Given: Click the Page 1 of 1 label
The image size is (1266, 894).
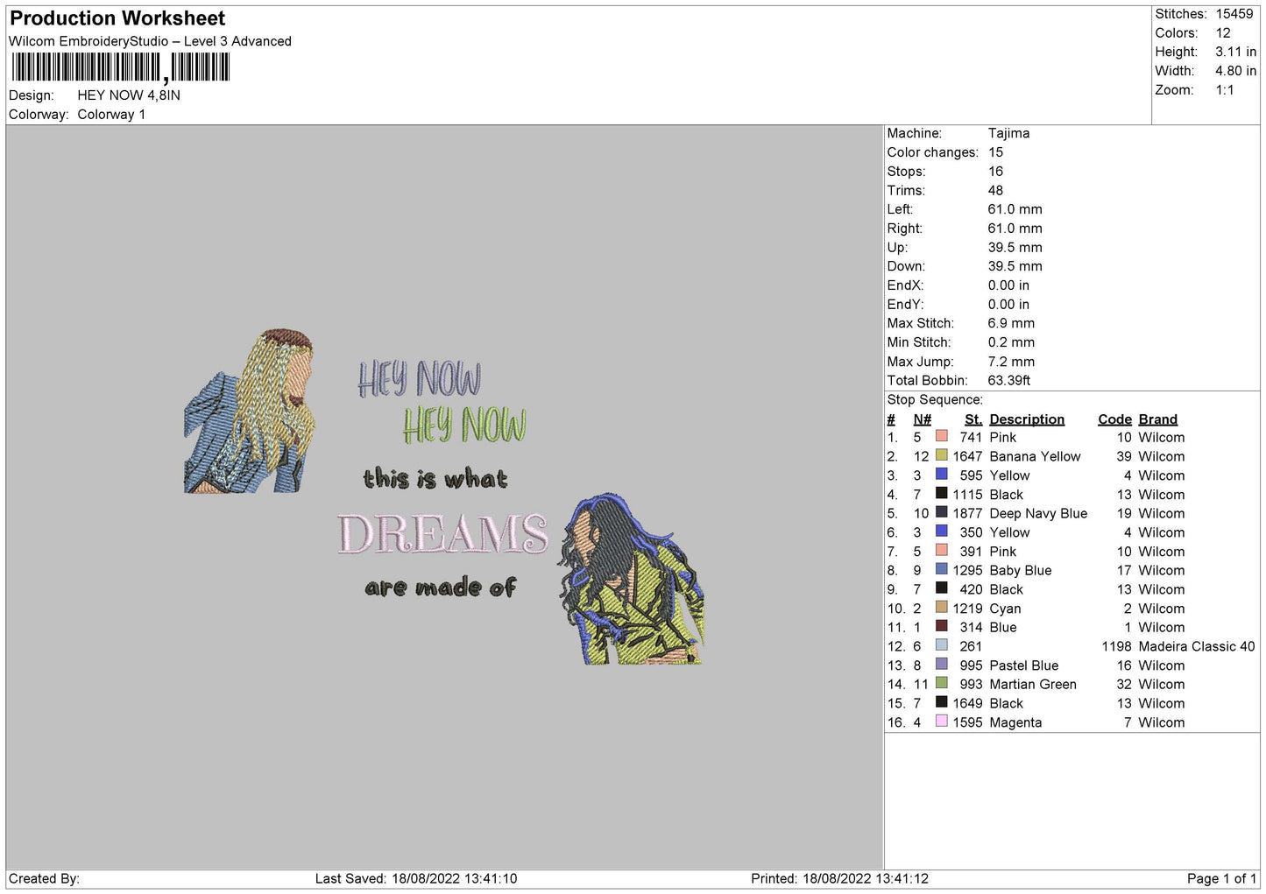Looking at the screenshot, I should 1221,878.
